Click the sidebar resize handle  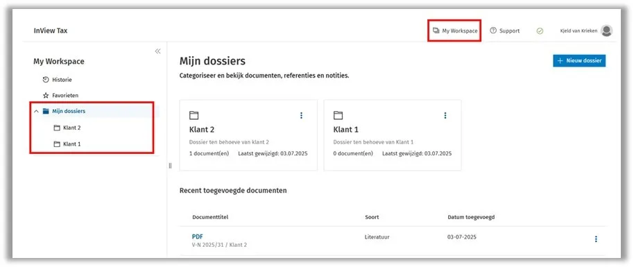tap(170, 166)
